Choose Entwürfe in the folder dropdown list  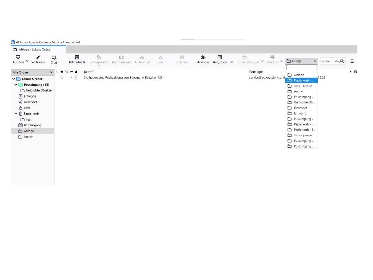pyautogui.click(x=301, y=113)
